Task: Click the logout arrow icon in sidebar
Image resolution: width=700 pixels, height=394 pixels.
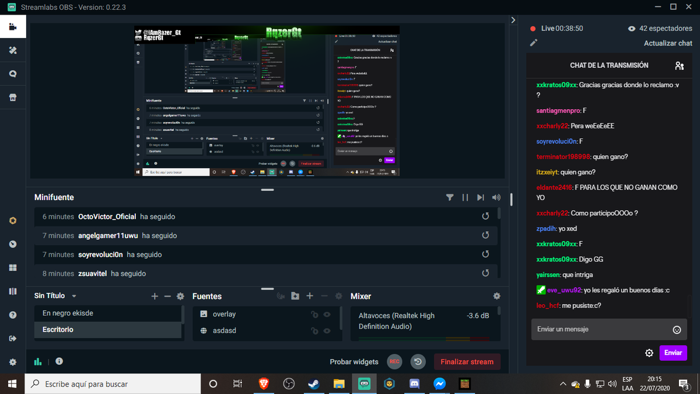Action: 13,339
